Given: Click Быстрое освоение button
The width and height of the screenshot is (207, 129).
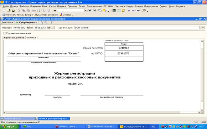Looking at the screenshot, I should pos(46,15).
